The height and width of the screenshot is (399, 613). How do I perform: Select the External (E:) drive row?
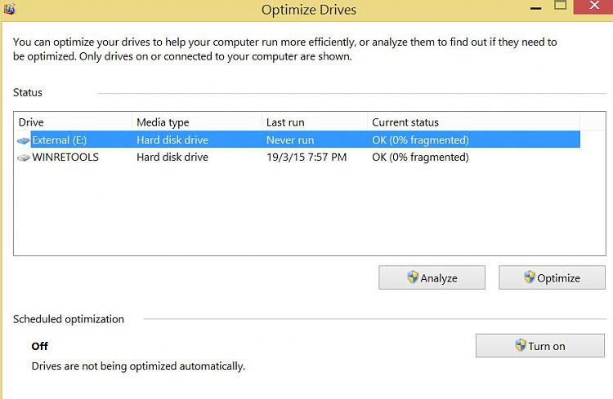pos(298,140)
